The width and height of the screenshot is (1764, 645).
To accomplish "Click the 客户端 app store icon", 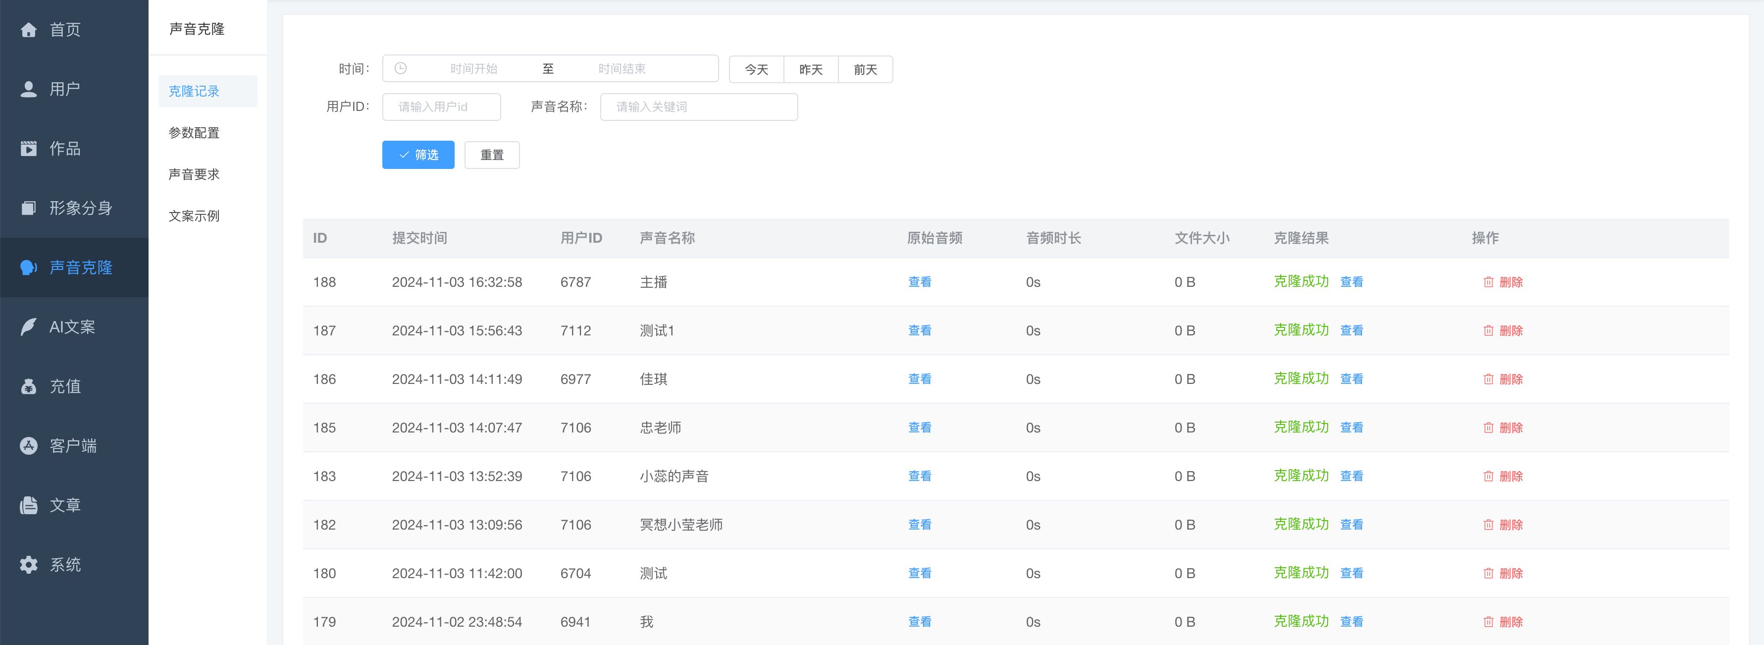I will 28,446.
